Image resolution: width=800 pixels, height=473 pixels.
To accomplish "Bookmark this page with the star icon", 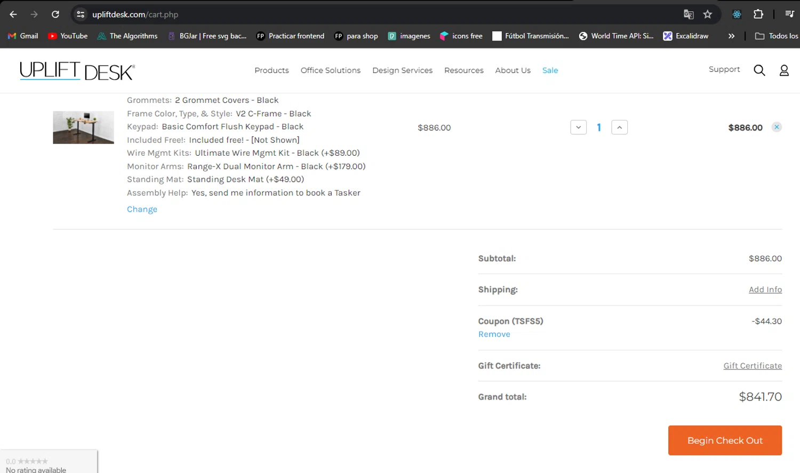I will [x=708, y=14].
